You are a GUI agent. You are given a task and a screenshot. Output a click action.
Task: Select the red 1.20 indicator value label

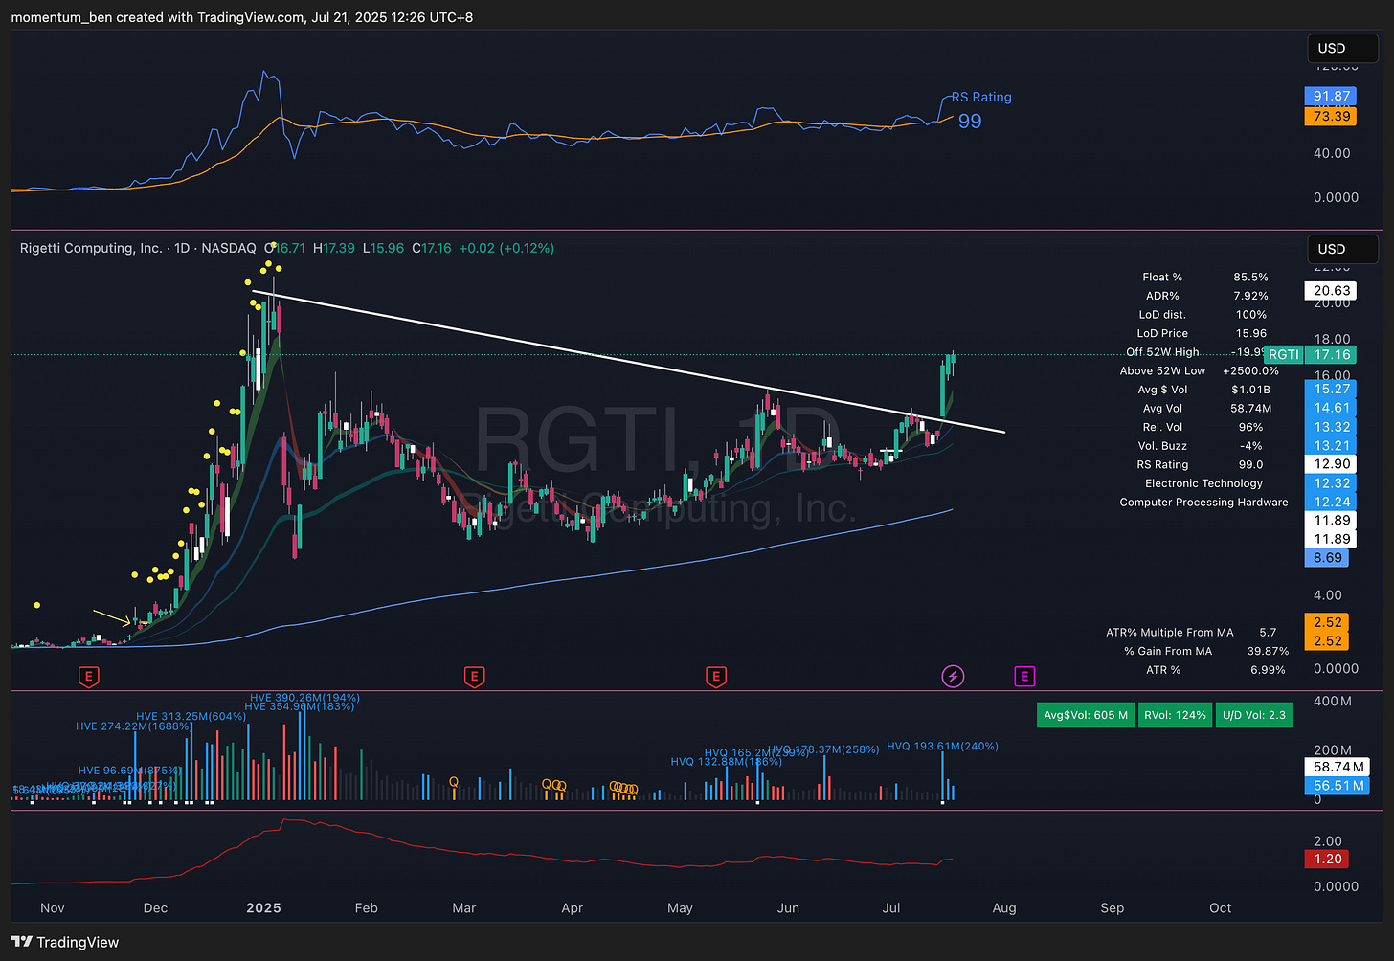(x=1328, y=859)
